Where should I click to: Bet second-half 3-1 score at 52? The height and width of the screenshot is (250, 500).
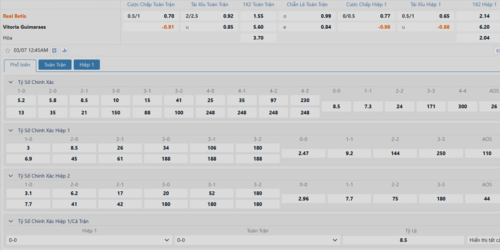pos(212,193)
